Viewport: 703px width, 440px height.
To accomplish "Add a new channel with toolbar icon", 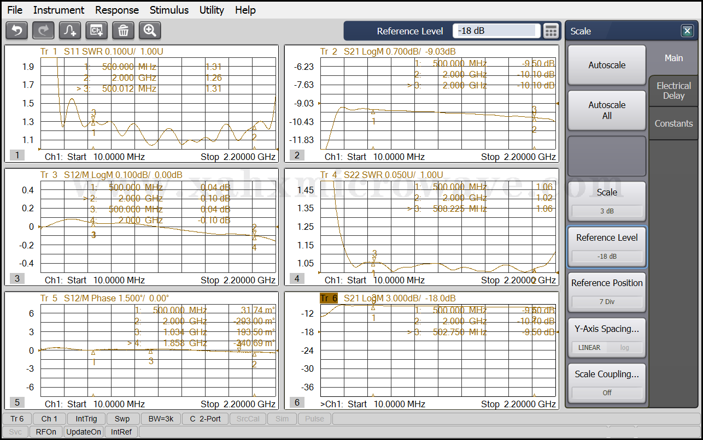I will tap(97, 31).
